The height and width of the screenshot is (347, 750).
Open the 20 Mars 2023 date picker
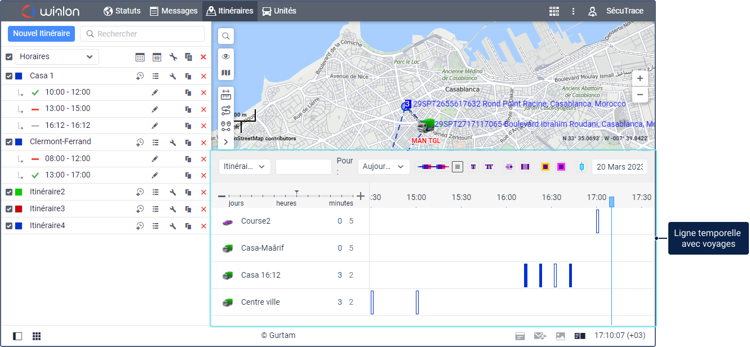[x=620, y=167]
